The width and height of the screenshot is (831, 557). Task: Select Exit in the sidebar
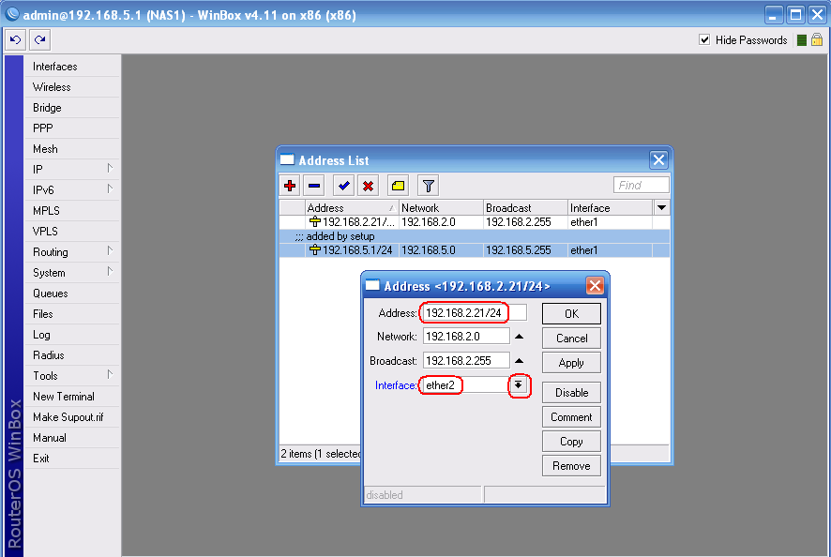coord(72,459)
